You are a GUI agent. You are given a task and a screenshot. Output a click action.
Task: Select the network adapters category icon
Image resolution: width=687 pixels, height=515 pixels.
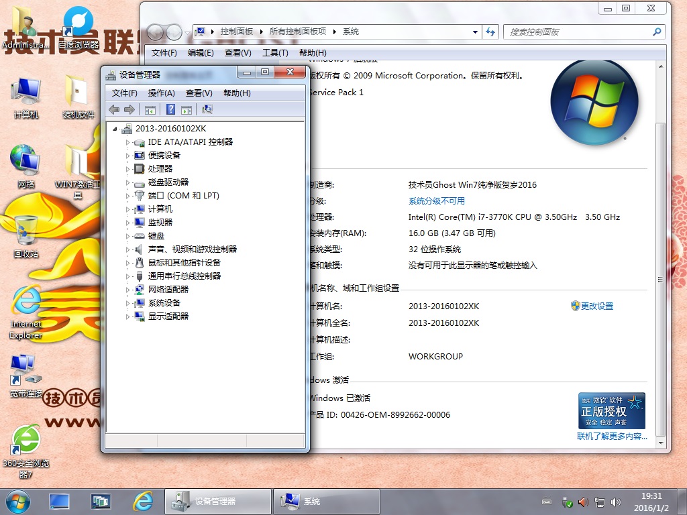pos(140,290)
